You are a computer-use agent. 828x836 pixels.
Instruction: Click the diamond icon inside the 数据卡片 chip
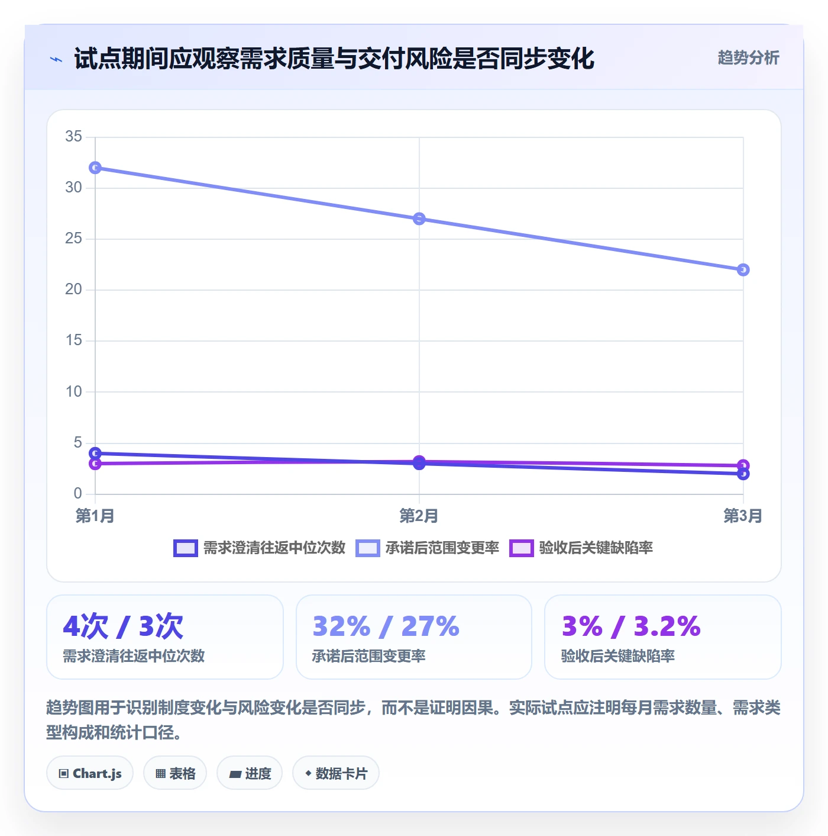[x=308, y=773]
